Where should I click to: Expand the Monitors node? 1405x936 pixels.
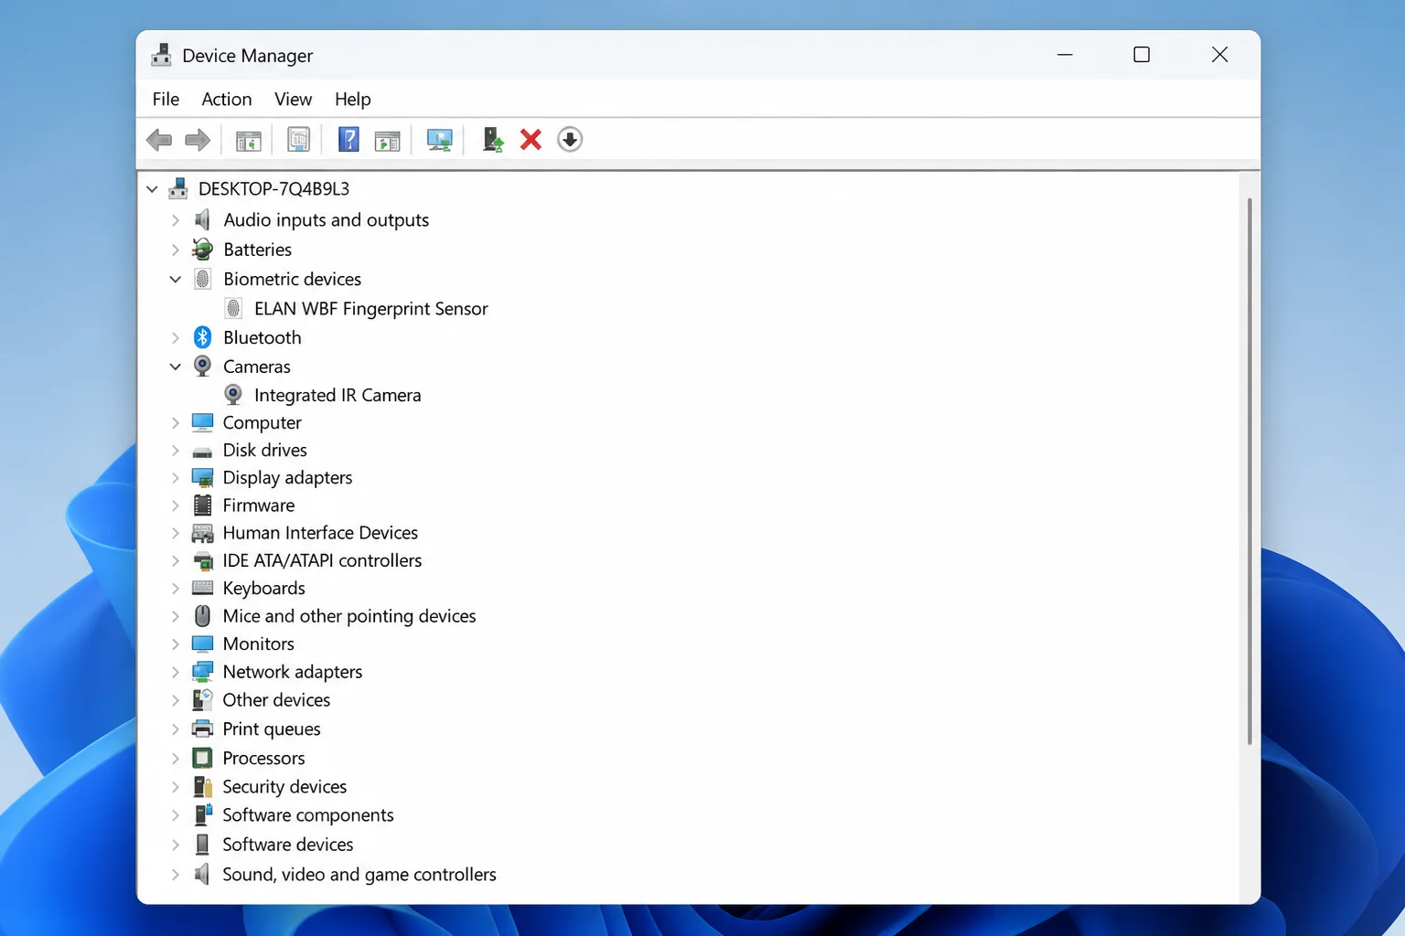(x=176, y=644)
